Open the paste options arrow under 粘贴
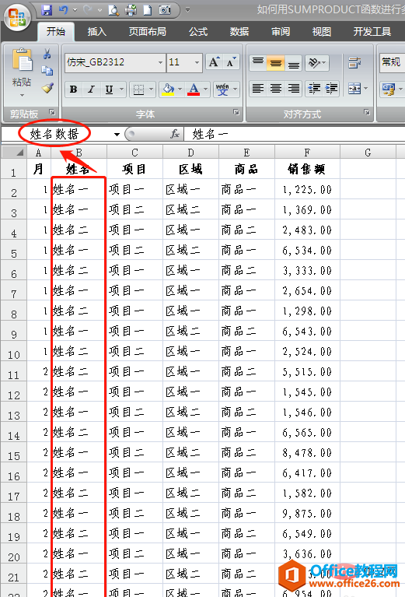Viewport: 405px width, 597px height. [x=22, y=95]
